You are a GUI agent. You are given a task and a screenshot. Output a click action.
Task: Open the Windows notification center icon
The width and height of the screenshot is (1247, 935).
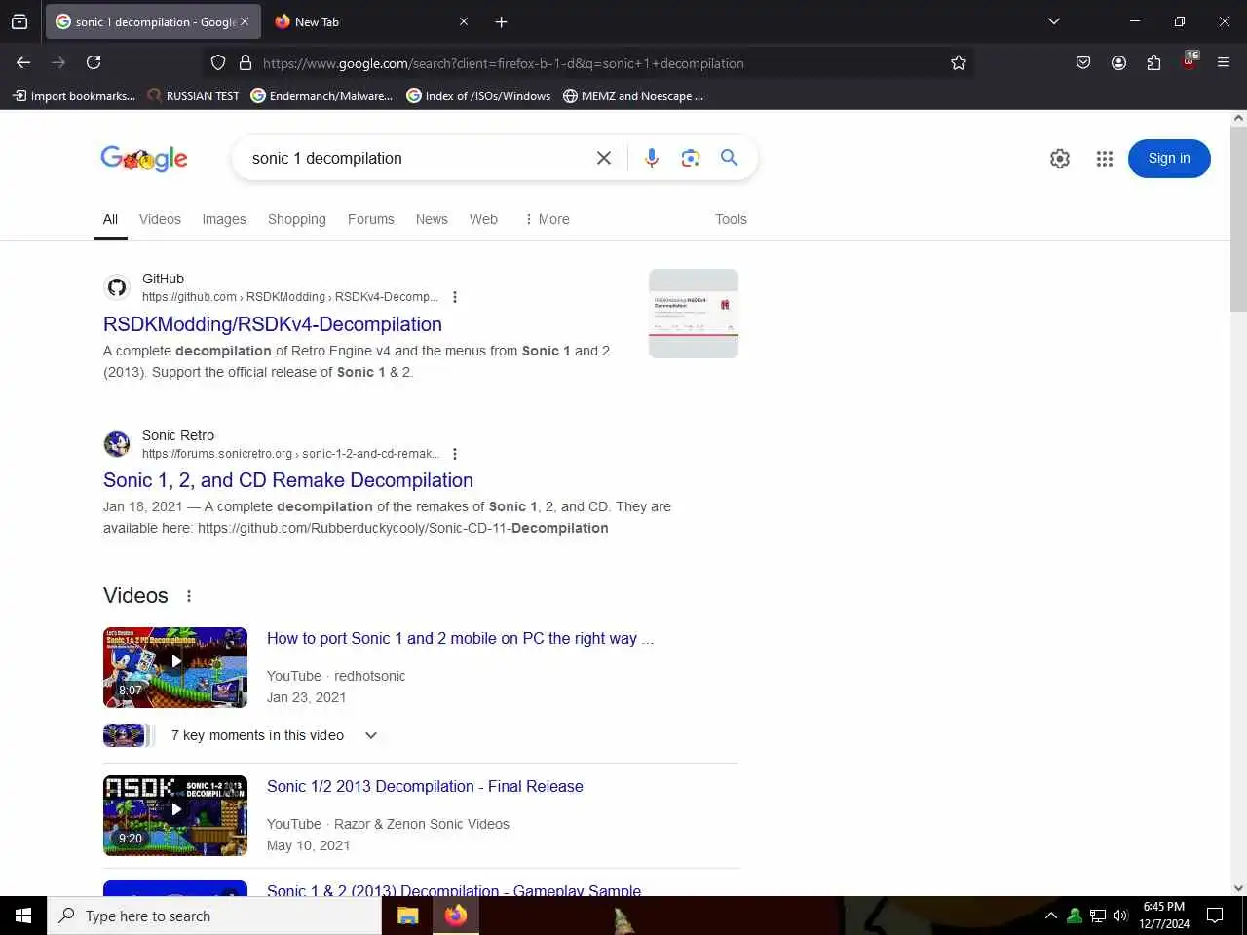coord(1215,916)
